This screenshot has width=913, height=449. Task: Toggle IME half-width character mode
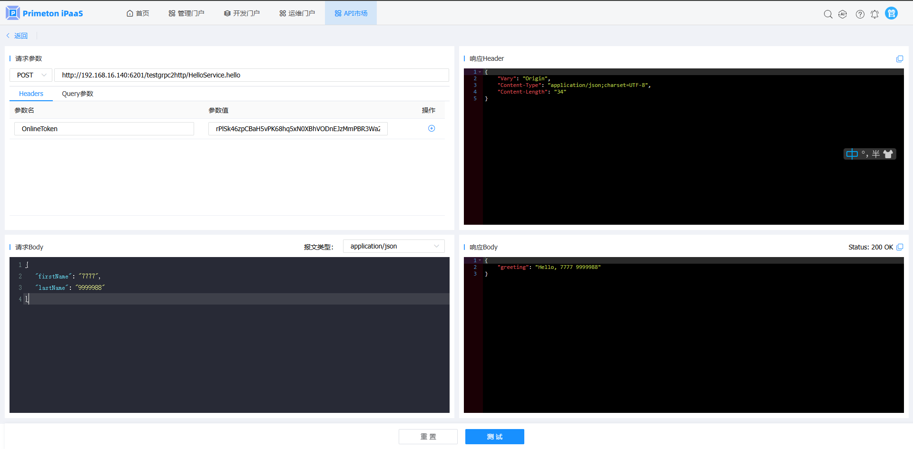tap(875, 154)
